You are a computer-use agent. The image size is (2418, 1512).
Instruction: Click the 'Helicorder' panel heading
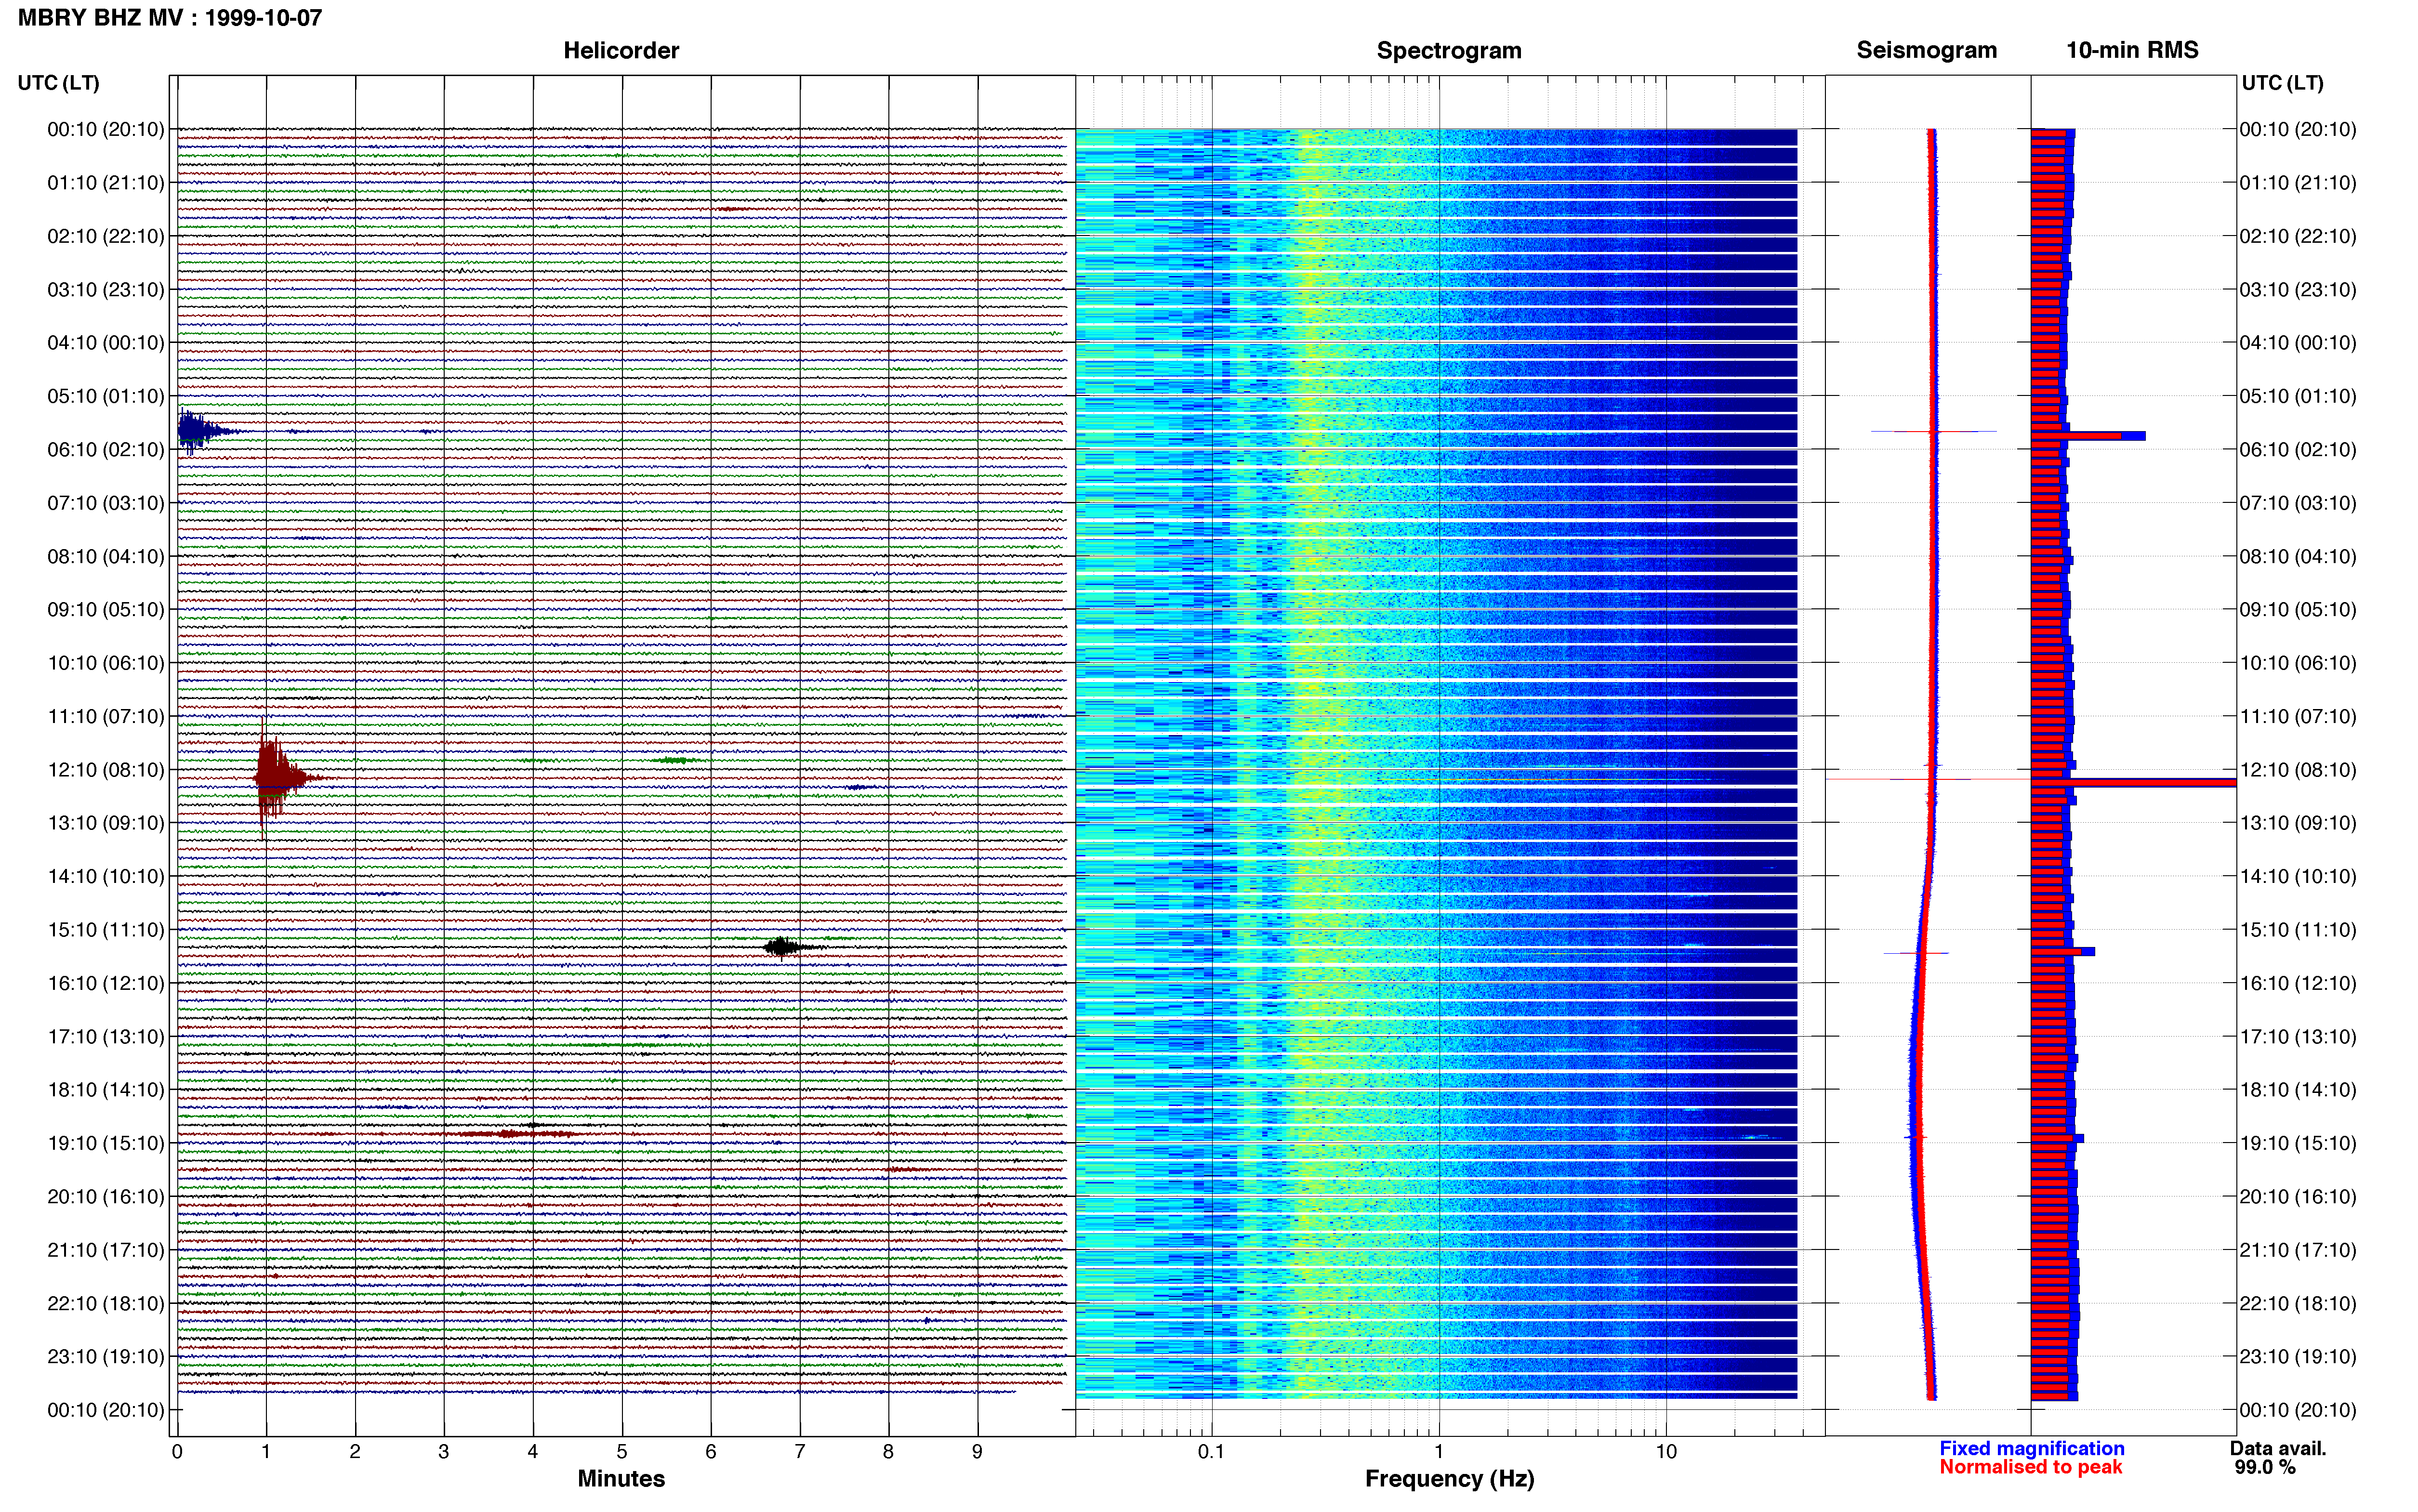coord(621,50)
